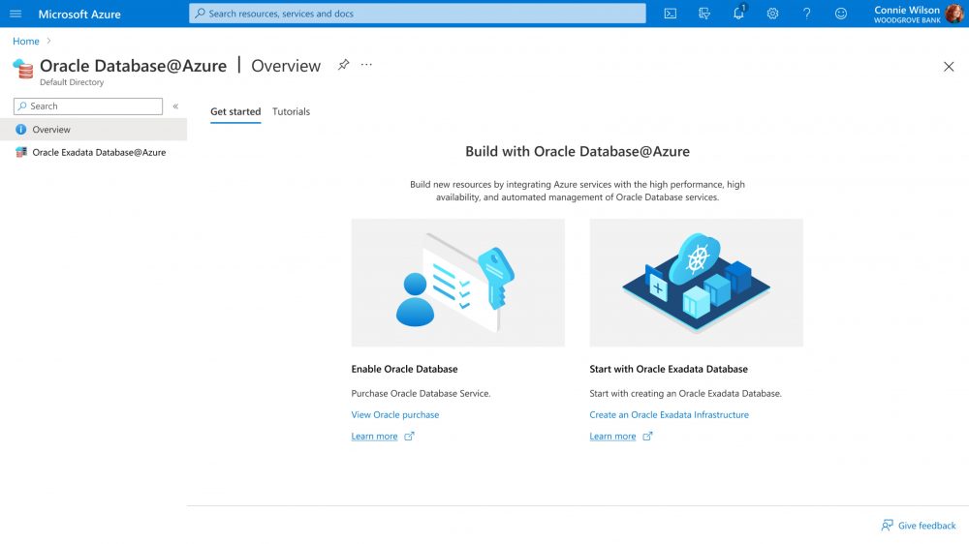This screenshot has height=544, width=969.
Task: Open the portal settings gear
Action: (772, 14)
